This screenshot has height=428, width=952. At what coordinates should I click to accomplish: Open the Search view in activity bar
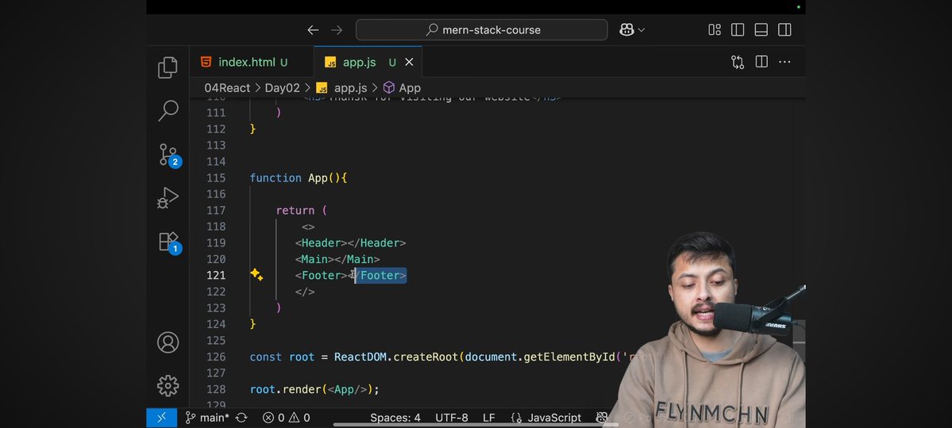(x=168, y=110)
